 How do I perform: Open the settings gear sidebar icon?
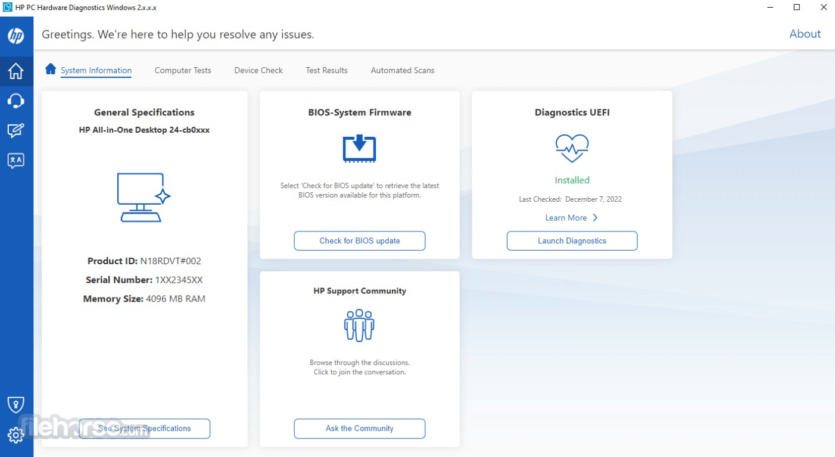coord(16,435)
